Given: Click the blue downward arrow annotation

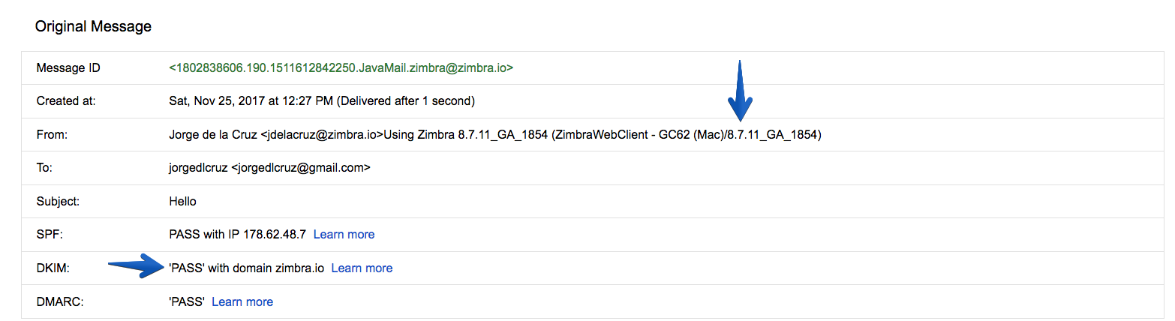Looking at the screenshot, I should click(x=740, y=90).
